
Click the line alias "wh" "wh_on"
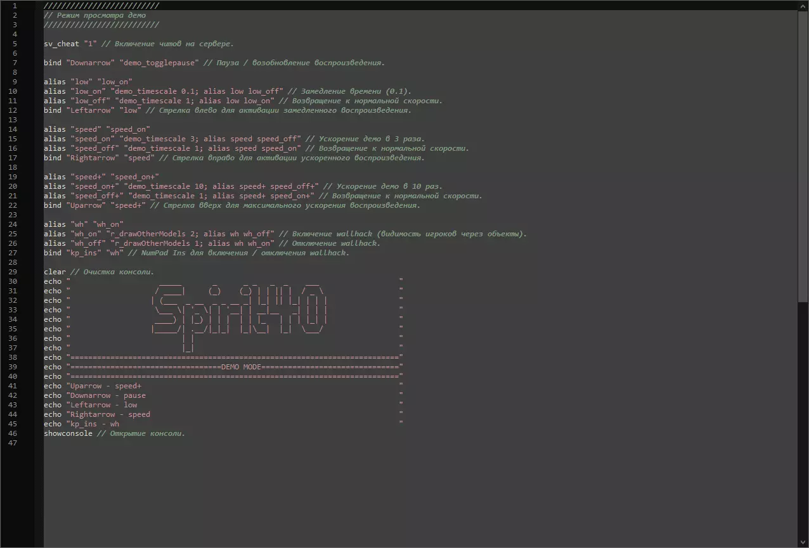coord(84,224)
